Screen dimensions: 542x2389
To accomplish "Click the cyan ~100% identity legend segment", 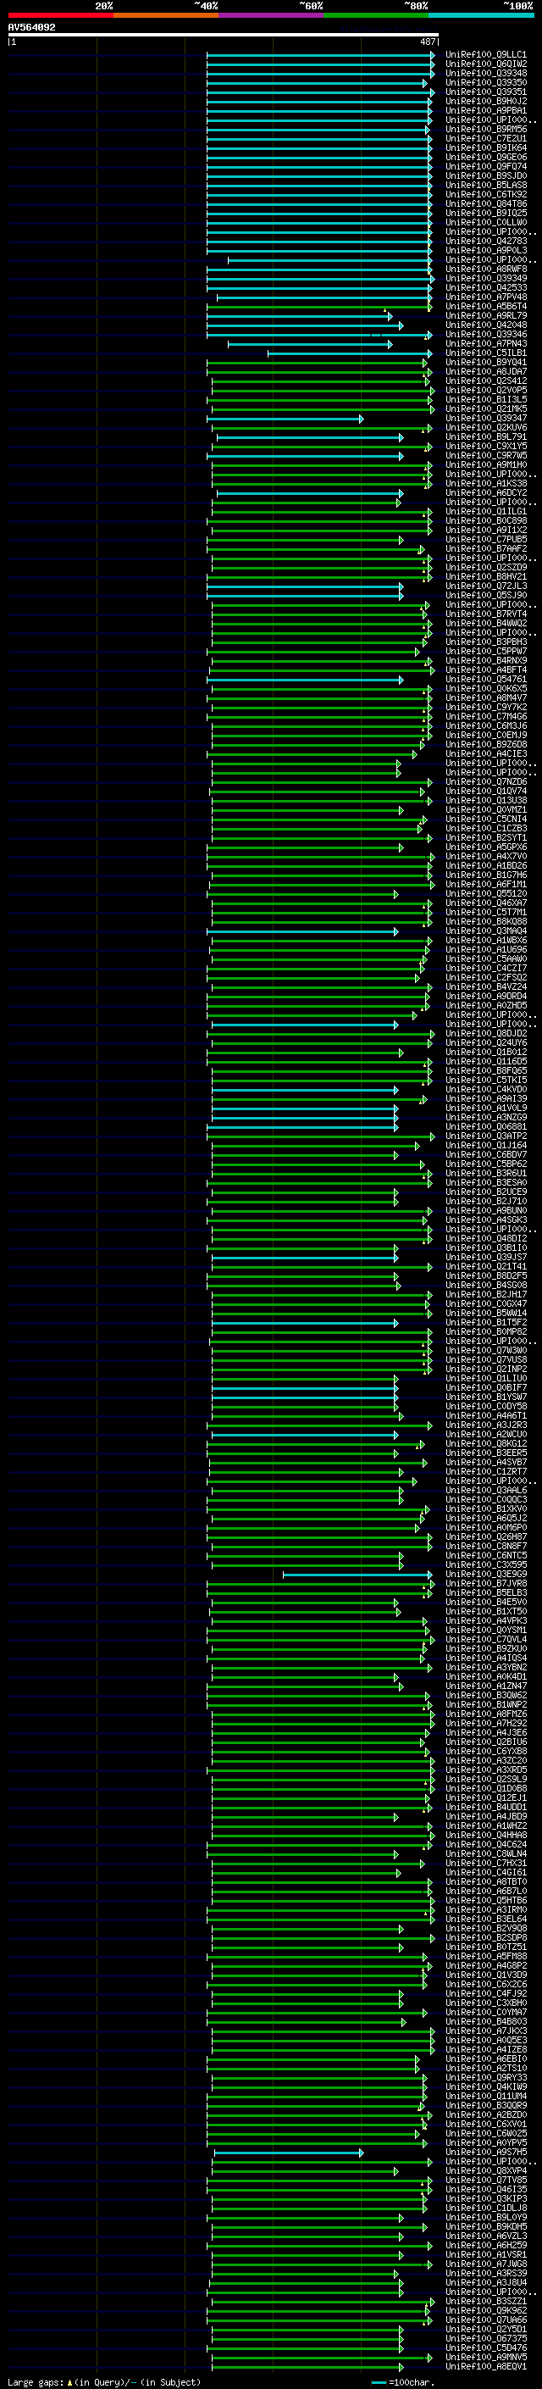I will pyautogui.click(x=481, y=15).
